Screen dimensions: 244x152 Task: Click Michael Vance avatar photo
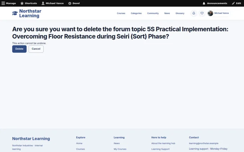pos(210,13)
